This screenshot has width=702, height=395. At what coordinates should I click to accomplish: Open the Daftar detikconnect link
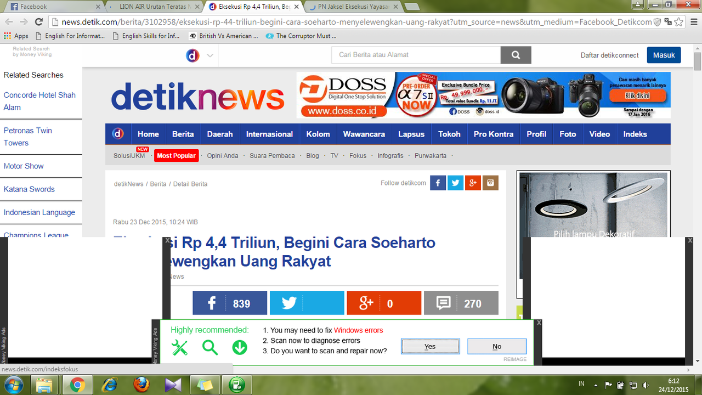pyautogui.click(x=610, y=55)
